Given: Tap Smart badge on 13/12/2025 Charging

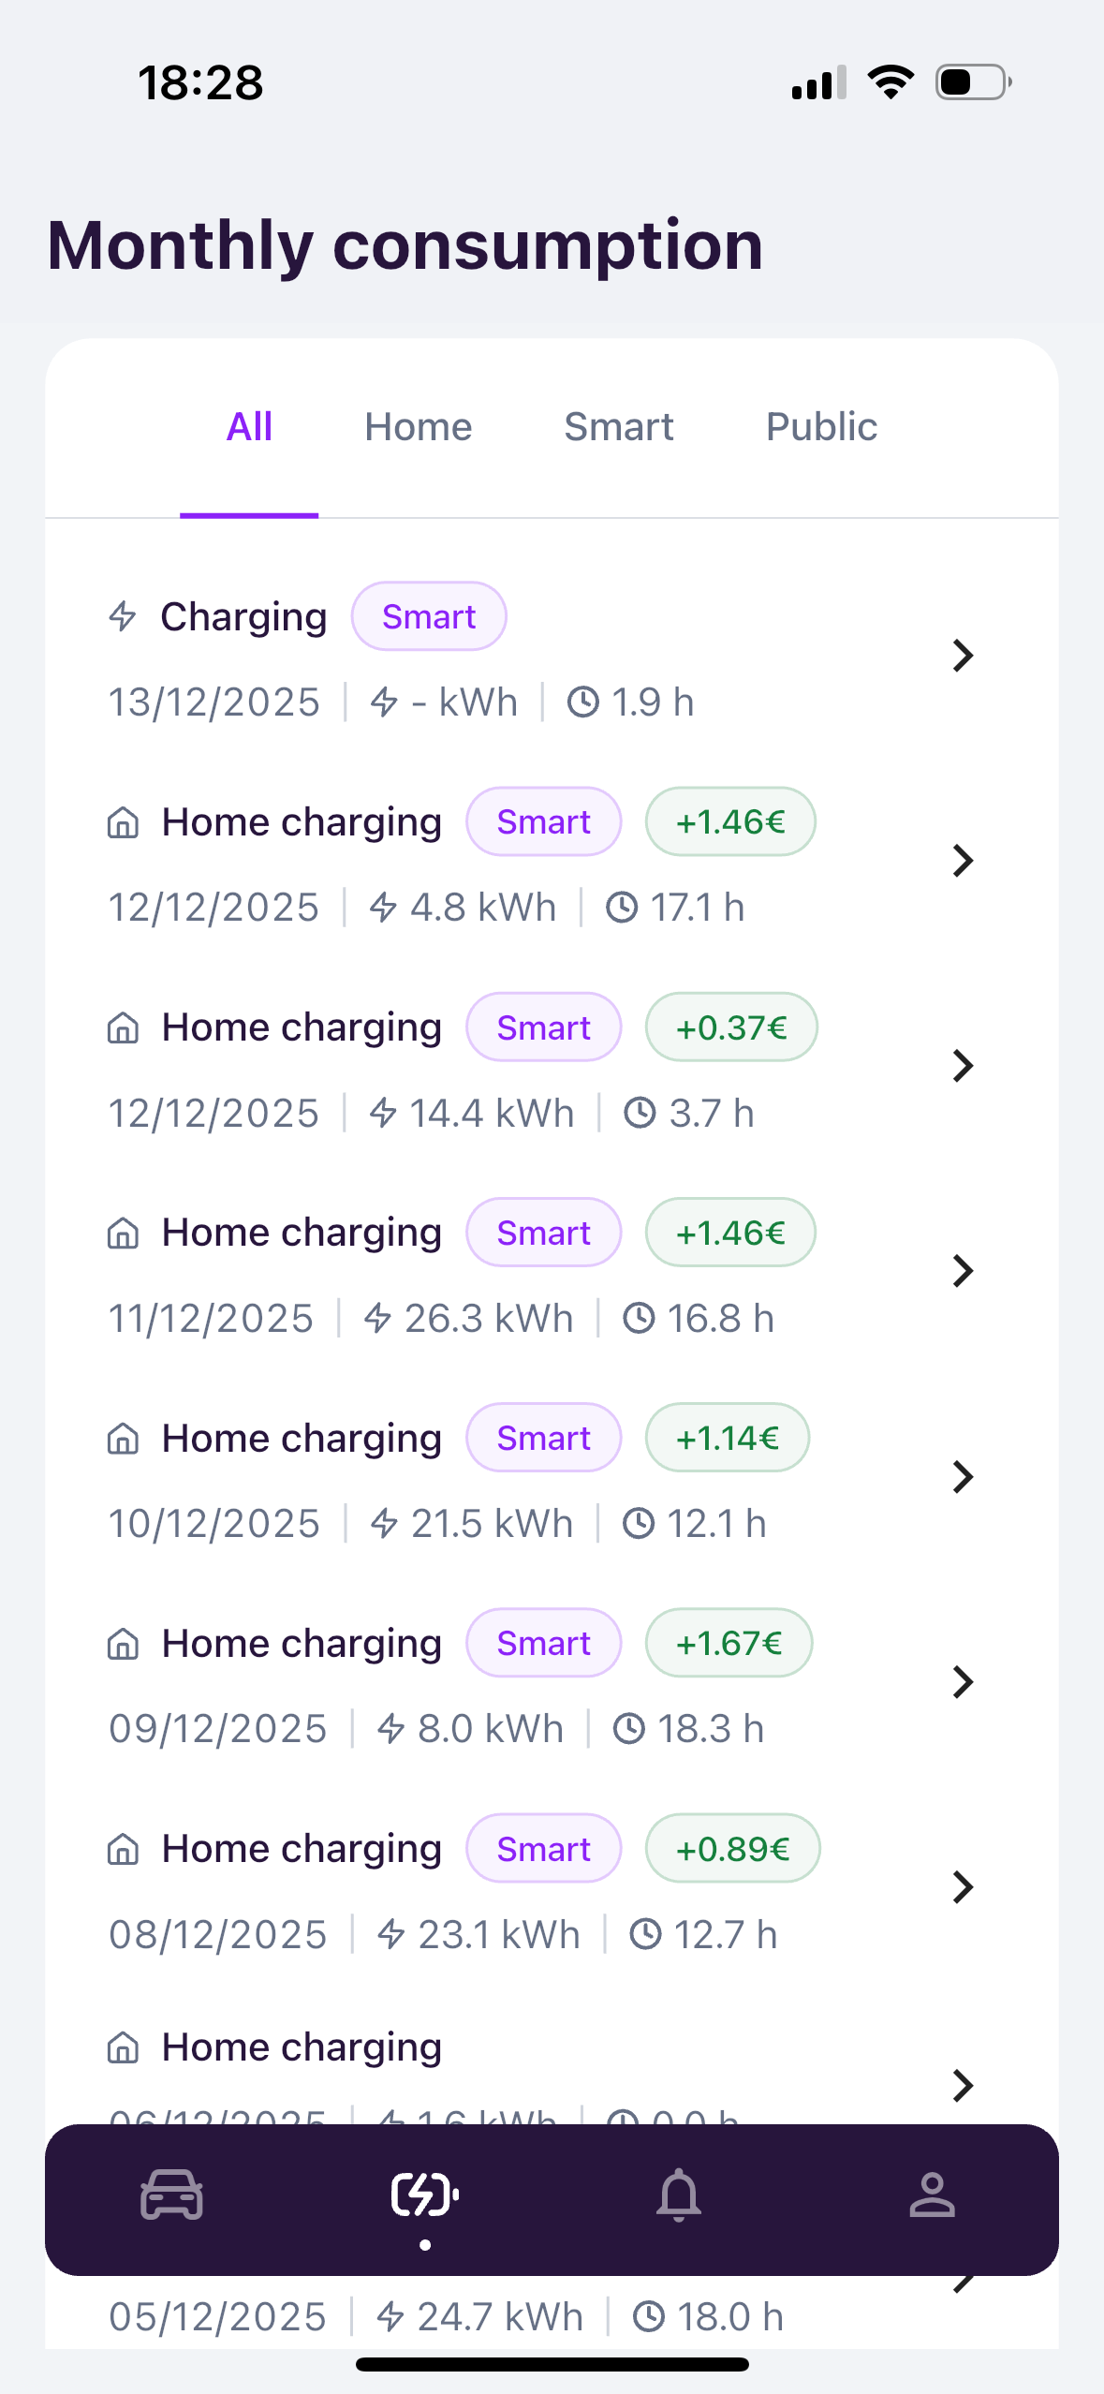Looking at the screenshot, I should point(429,616).
